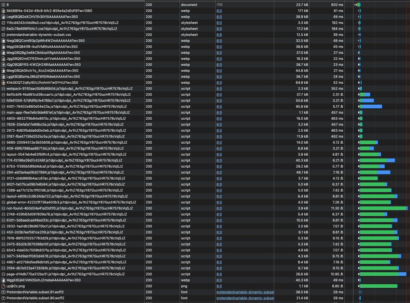Screen dimensions: 410x303
Task: Click the font icon of PretendardVariable.subset.90.woff2
Action: point(3,298)
